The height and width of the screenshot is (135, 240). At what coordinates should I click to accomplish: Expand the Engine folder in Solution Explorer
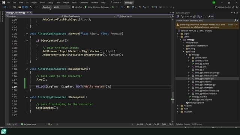178,34
